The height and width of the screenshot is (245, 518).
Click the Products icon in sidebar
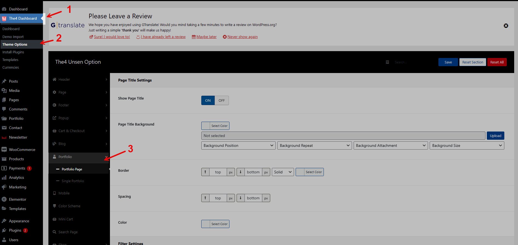click(x=4, y=159)
